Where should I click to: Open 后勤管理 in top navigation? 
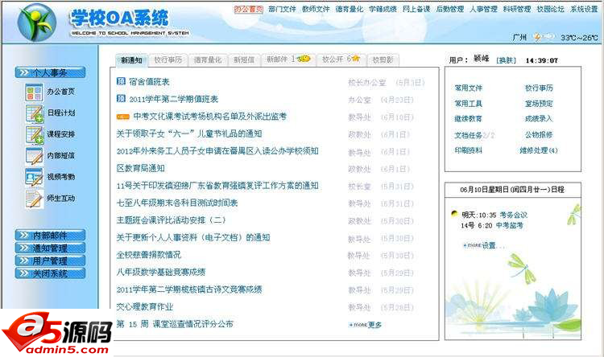tap(449, 9)
